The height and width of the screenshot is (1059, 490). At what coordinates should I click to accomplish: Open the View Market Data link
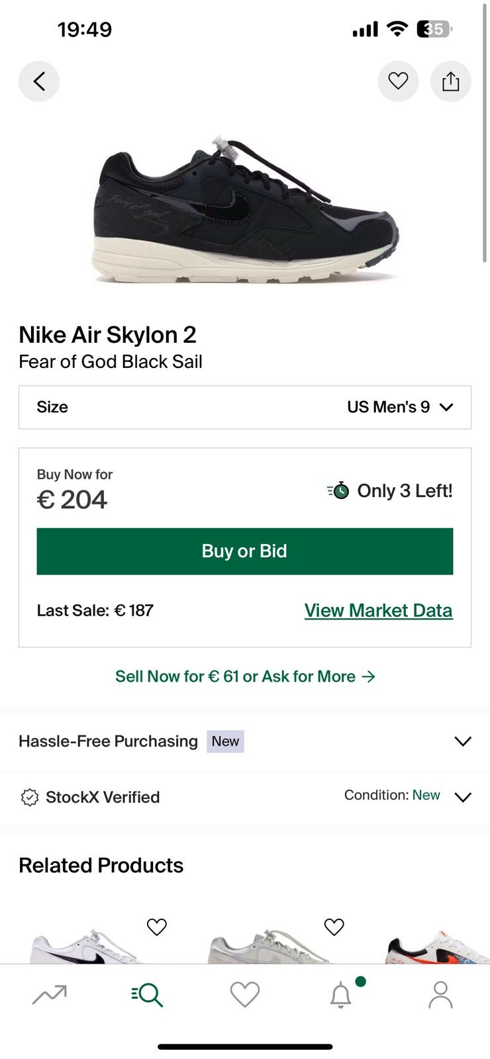click(x=378, y=610)
